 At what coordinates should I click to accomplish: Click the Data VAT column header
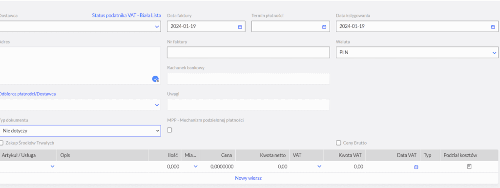coord(393,155)
